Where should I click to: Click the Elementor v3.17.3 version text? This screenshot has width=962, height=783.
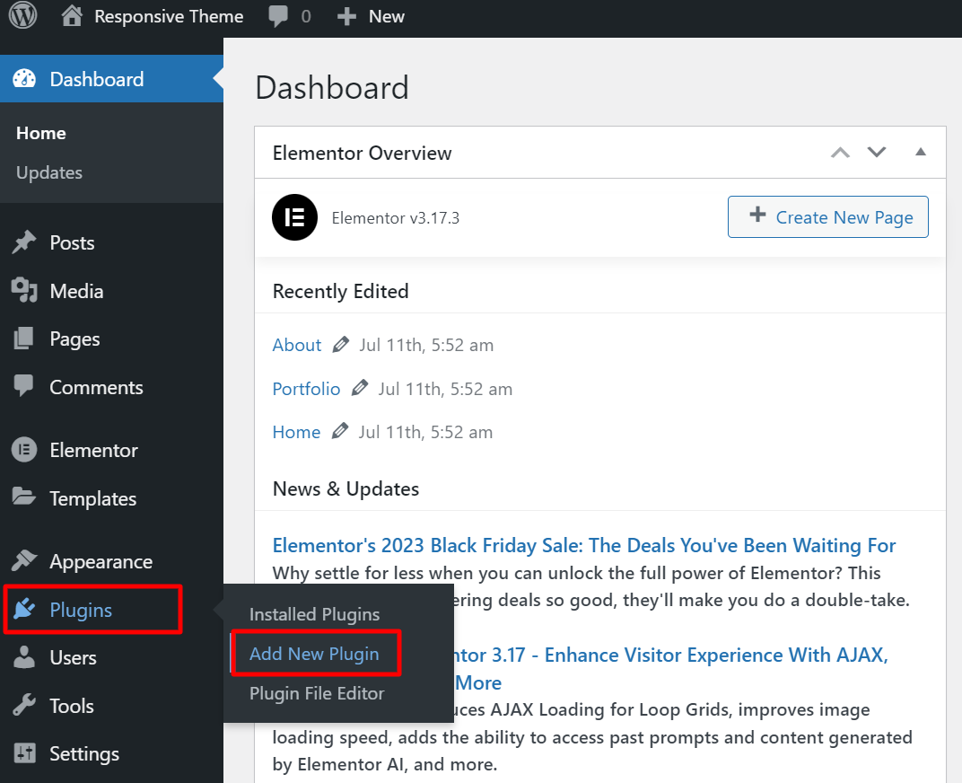(396, 218)
